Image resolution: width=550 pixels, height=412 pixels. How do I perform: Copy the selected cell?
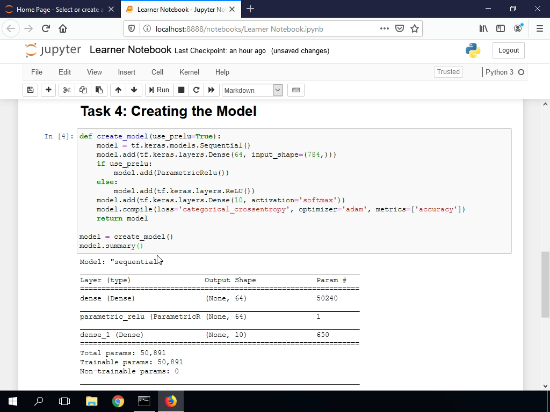pos(83,90)
